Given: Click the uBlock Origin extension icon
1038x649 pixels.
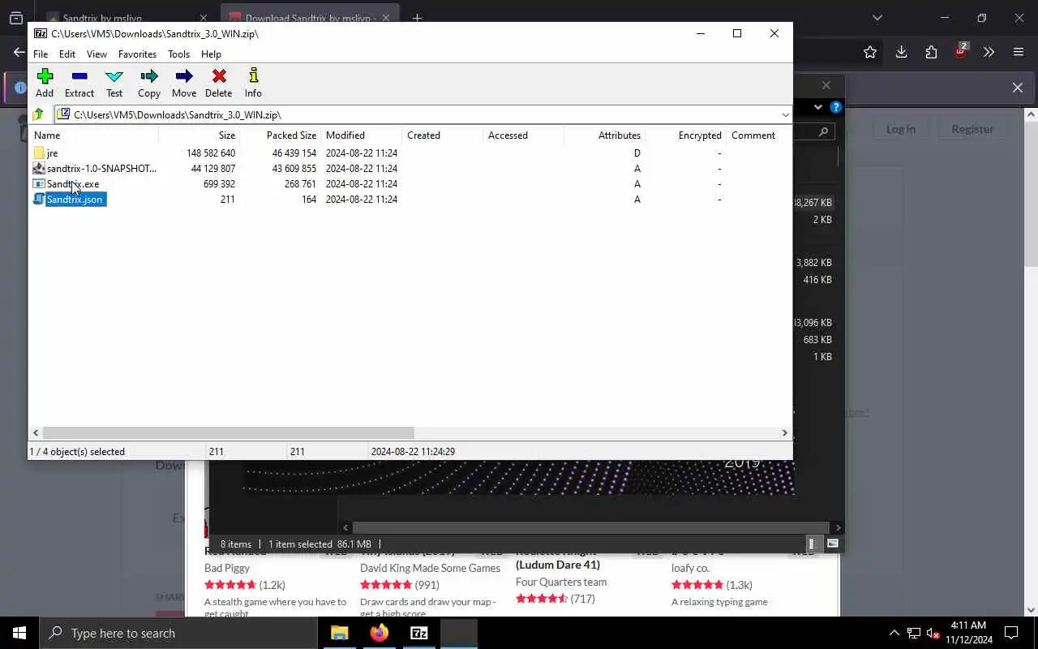Looking at the screenshot, I should (961, 50).
